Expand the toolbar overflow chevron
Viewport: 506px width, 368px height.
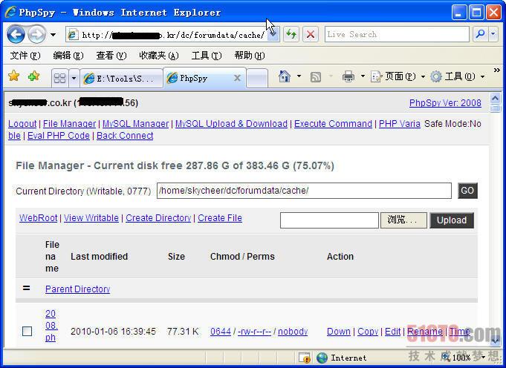click(496, 70)
